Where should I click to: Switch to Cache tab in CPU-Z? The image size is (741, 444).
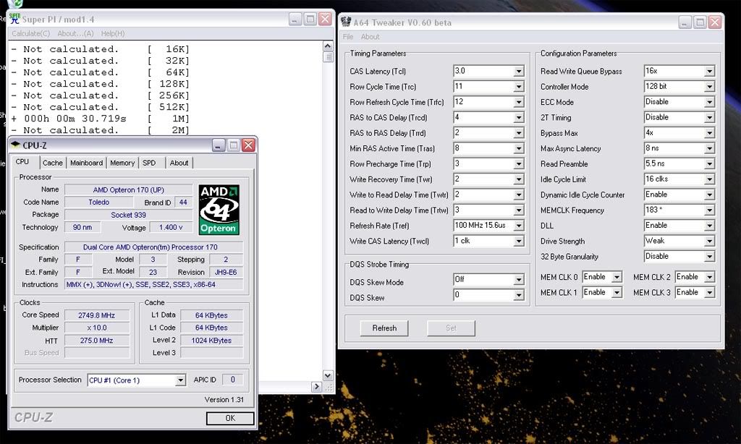click(x=52, y=163)
